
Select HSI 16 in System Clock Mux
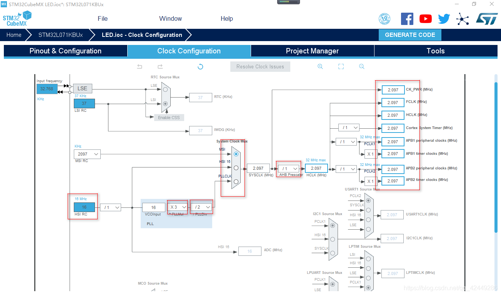236,168
